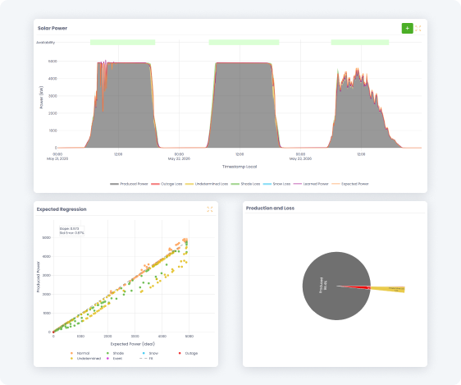Viewport: 461px width, 385px height.
Task: Toggle Shade points in regression legend
Action: click(115, 353)
